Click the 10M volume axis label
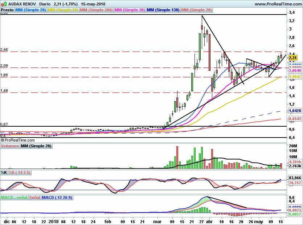 [x=293, y=157]
